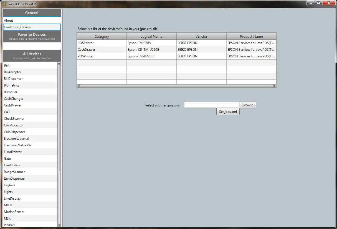Click the CashDrawer cell in the table
This screenshot has height=229, width=337.
(102, 50)
